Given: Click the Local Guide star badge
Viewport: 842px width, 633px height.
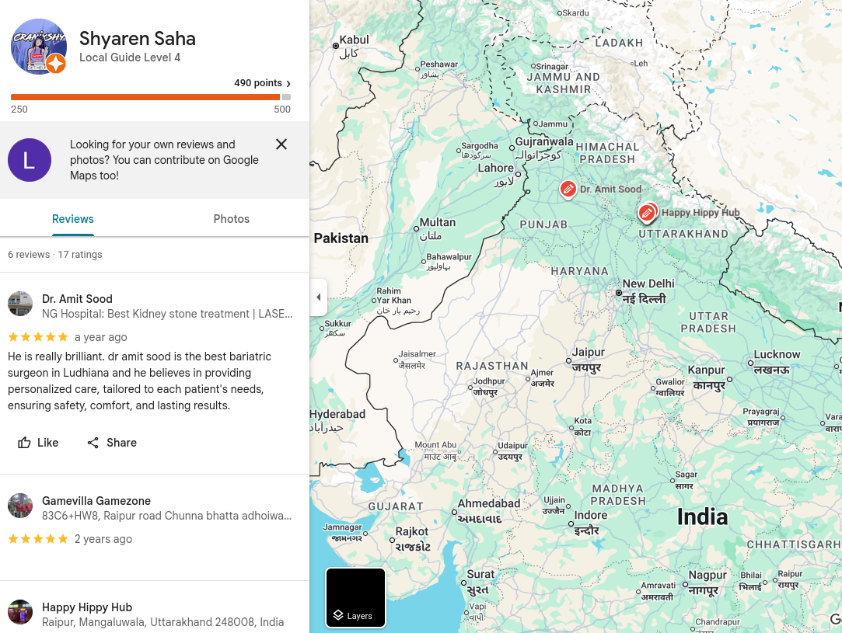Looking at the screenshot, I should point(56,64).
